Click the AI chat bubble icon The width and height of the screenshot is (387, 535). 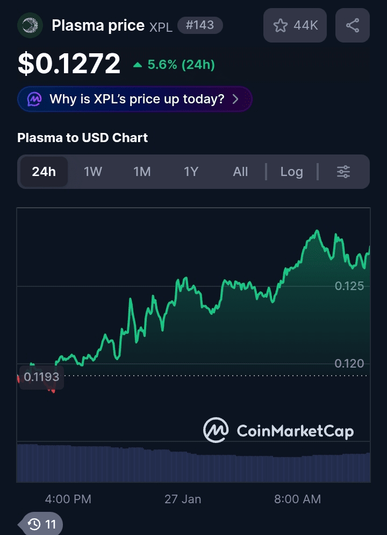[x=34, y=99]
